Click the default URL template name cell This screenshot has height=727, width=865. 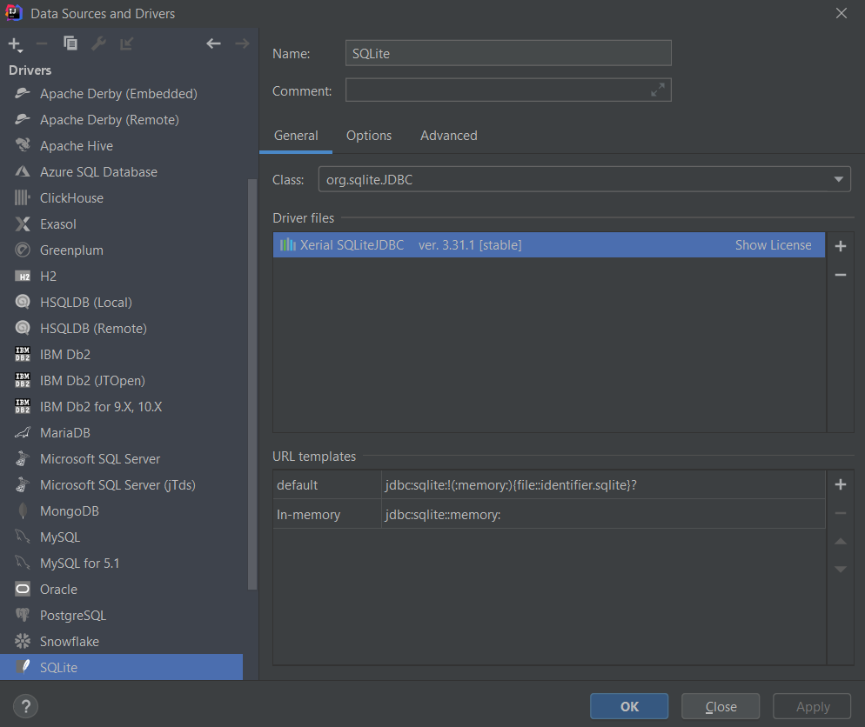pos(327,484)
